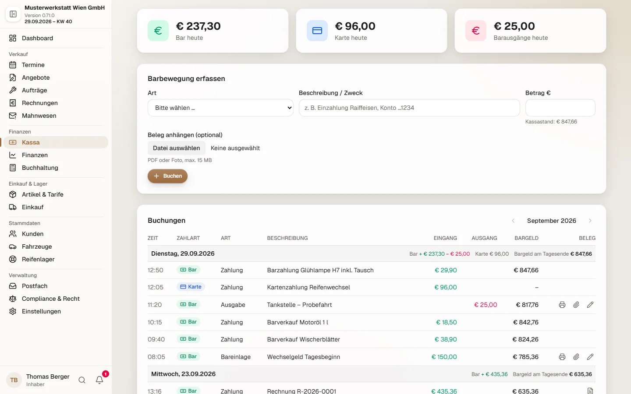Click the 'Mittwoch, 23.09.2026' day header

(x=183, y=374)
